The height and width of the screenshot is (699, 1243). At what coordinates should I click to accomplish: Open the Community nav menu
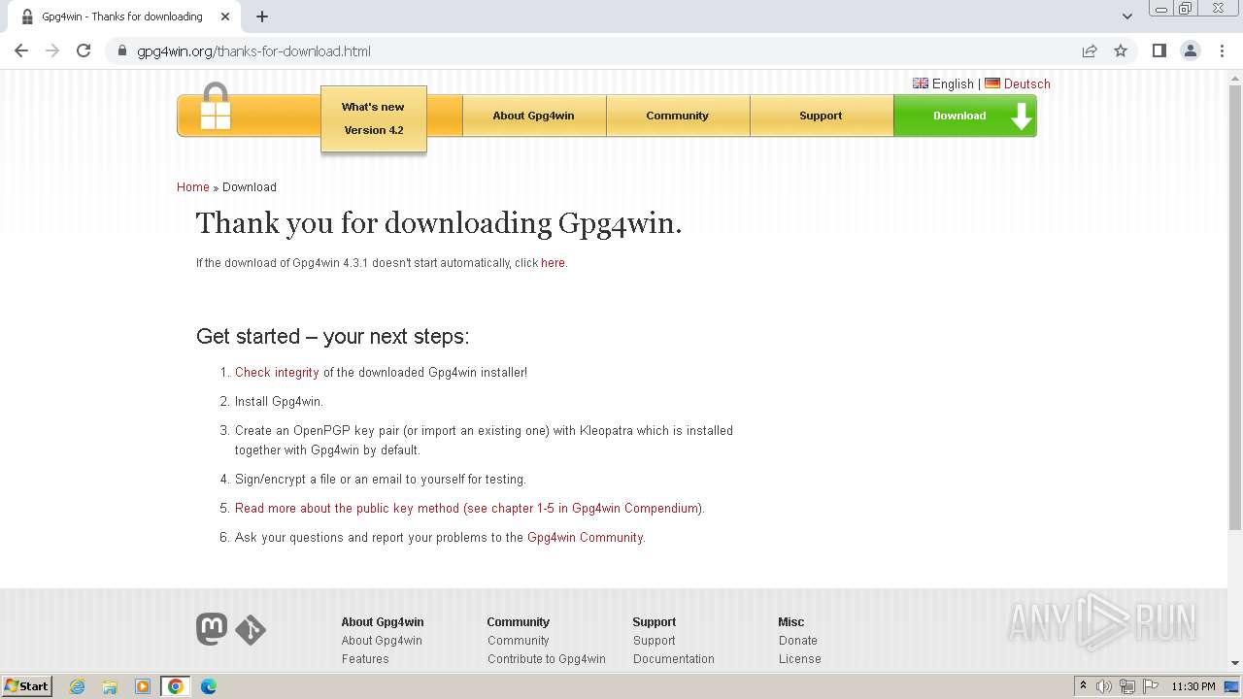(x=678, y=116)
